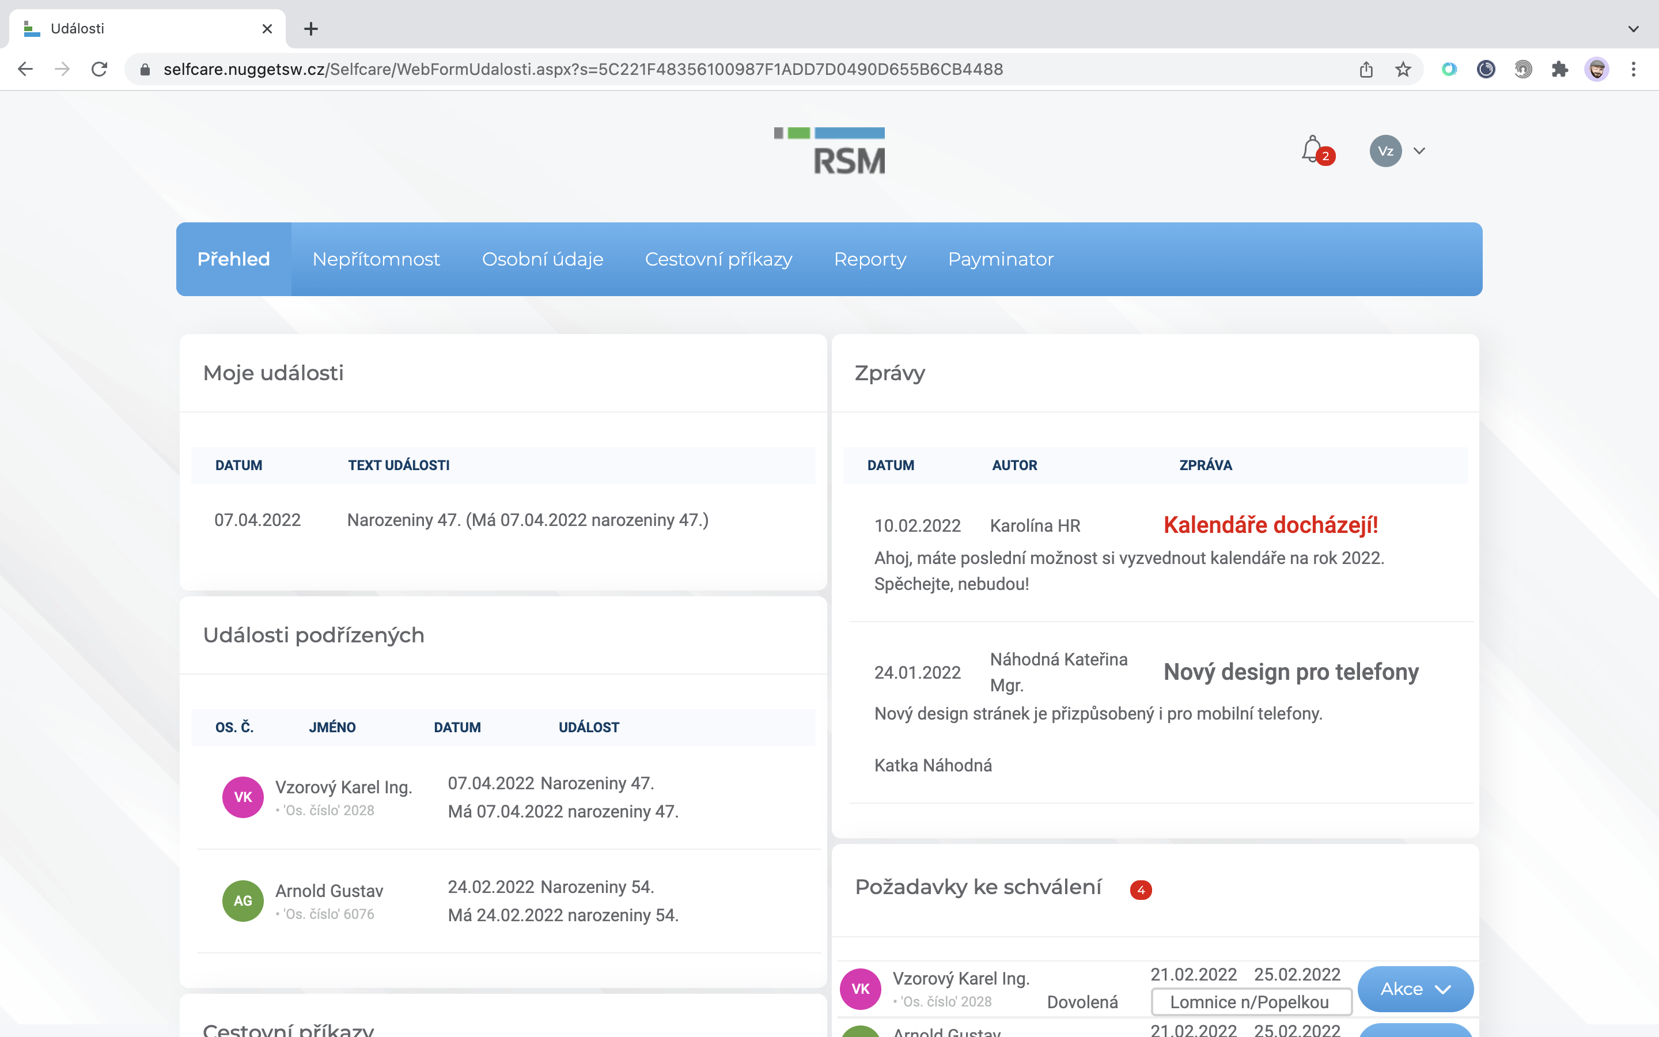Click the Lomnice n/Popelkou field
The height and width of the screenshot is (1037, 1659).
click(x=1251, y=1002)
